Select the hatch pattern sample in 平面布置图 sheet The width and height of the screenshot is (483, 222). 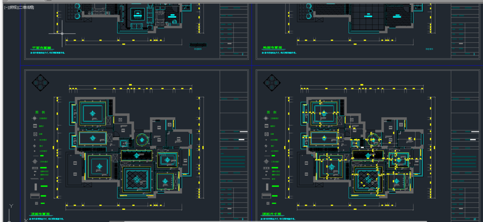click(x=198, y=44)
